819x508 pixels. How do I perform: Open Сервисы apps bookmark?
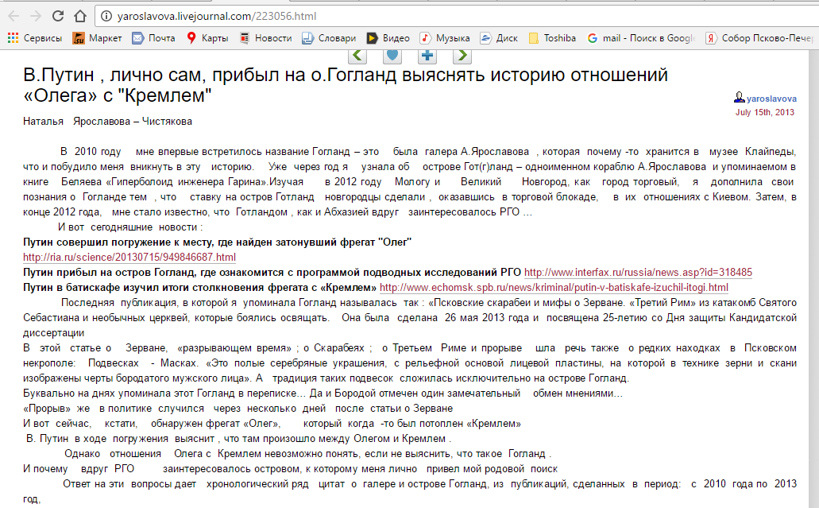[x=35, y=38]
